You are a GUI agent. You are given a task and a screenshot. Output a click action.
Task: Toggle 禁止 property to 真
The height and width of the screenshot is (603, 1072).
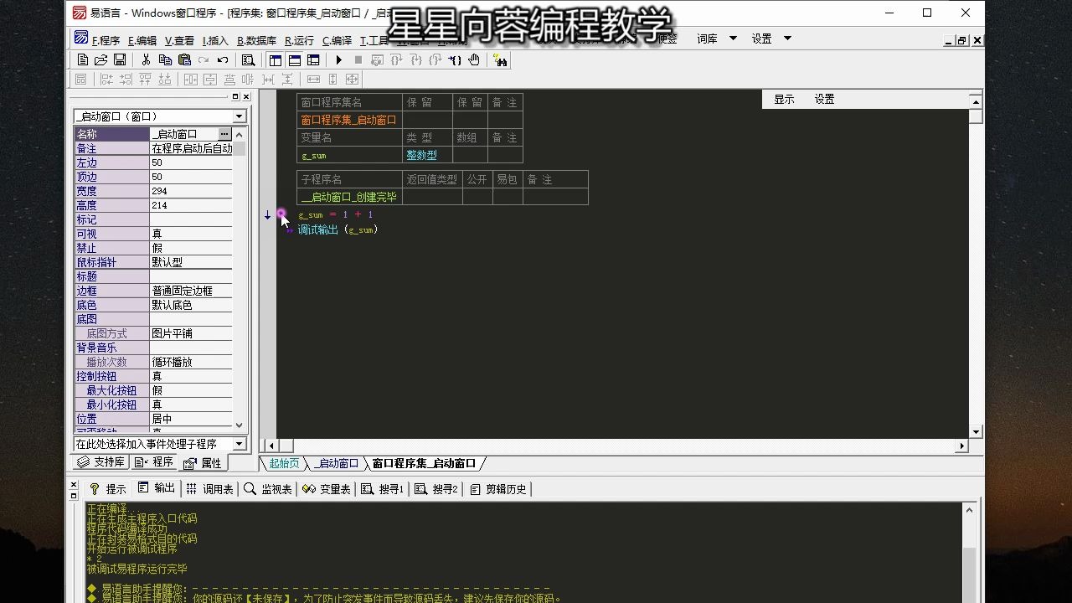pyautogui.click(x=191, y=248)
